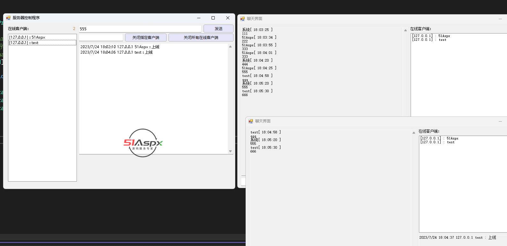The height and width of the screenshot is (246, 507).
Task: Minimize the server control program window
Action: [x=199, y=18]
